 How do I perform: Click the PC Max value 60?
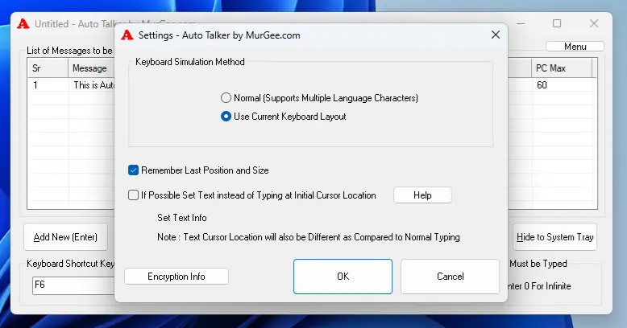(x=542, y=85)
